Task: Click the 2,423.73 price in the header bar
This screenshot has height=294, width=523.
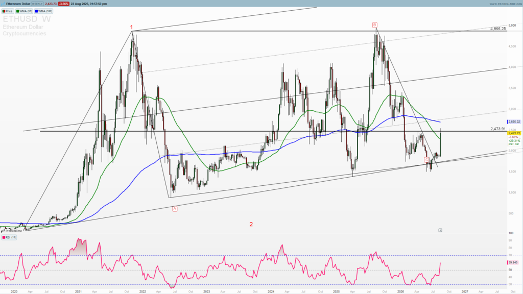Action: [x=51, y=4]
